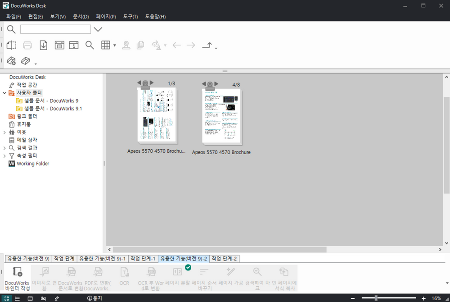Click the split page view icon
This screenshot has height=302, width=450.
[12, 45]
